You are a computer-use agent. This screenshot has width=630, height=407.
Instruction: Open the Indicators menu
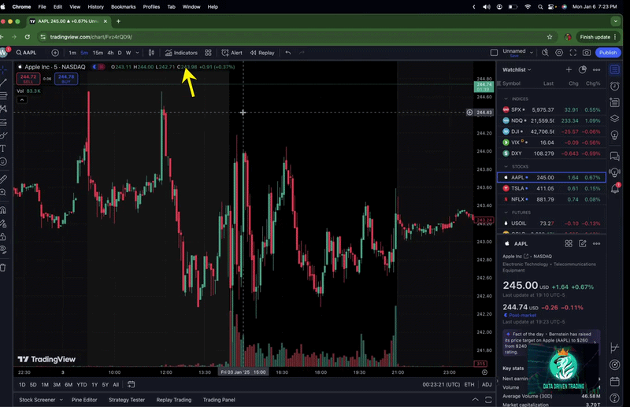pos(181,53)
